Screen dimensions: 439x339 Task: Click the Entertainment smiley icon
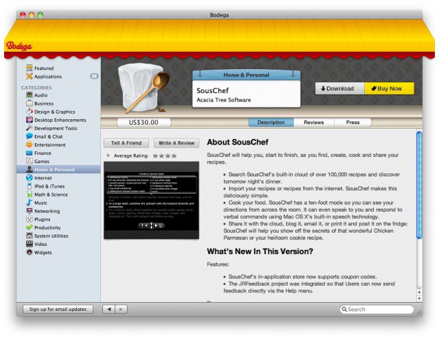[x=29, y=145]
